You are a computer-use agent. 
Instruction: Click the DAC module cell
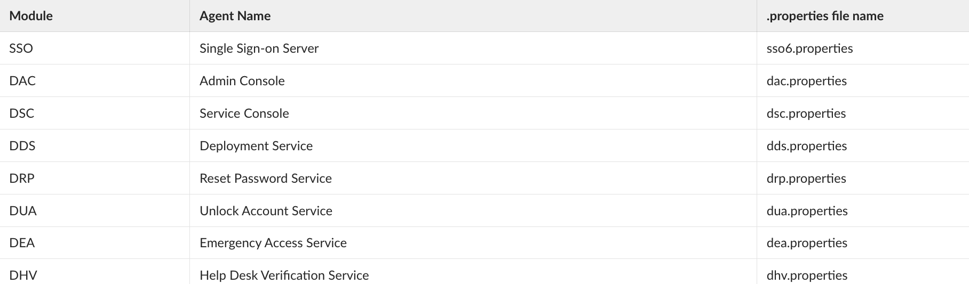coord(22,81)
